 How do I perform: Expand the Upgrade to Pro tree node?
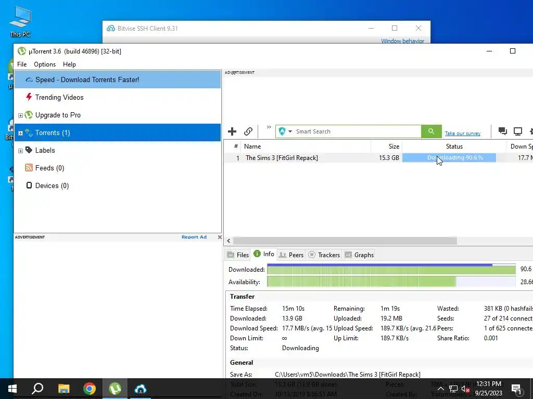20,115
